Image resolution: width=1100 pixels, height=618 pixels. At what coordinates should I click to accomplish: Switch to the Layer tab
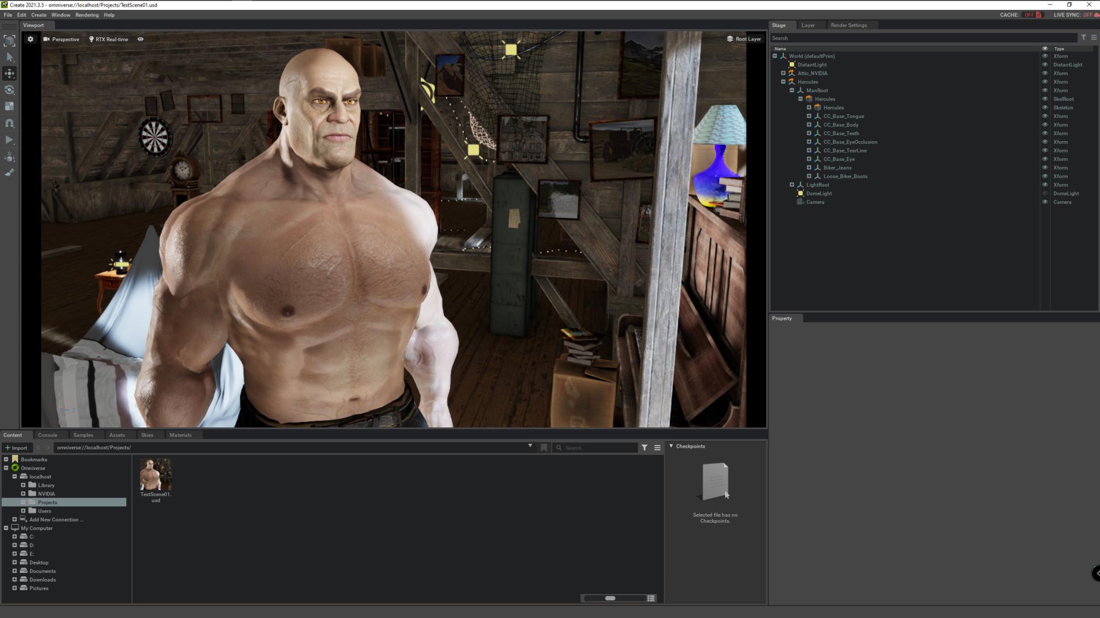click(x=808, y=25)
